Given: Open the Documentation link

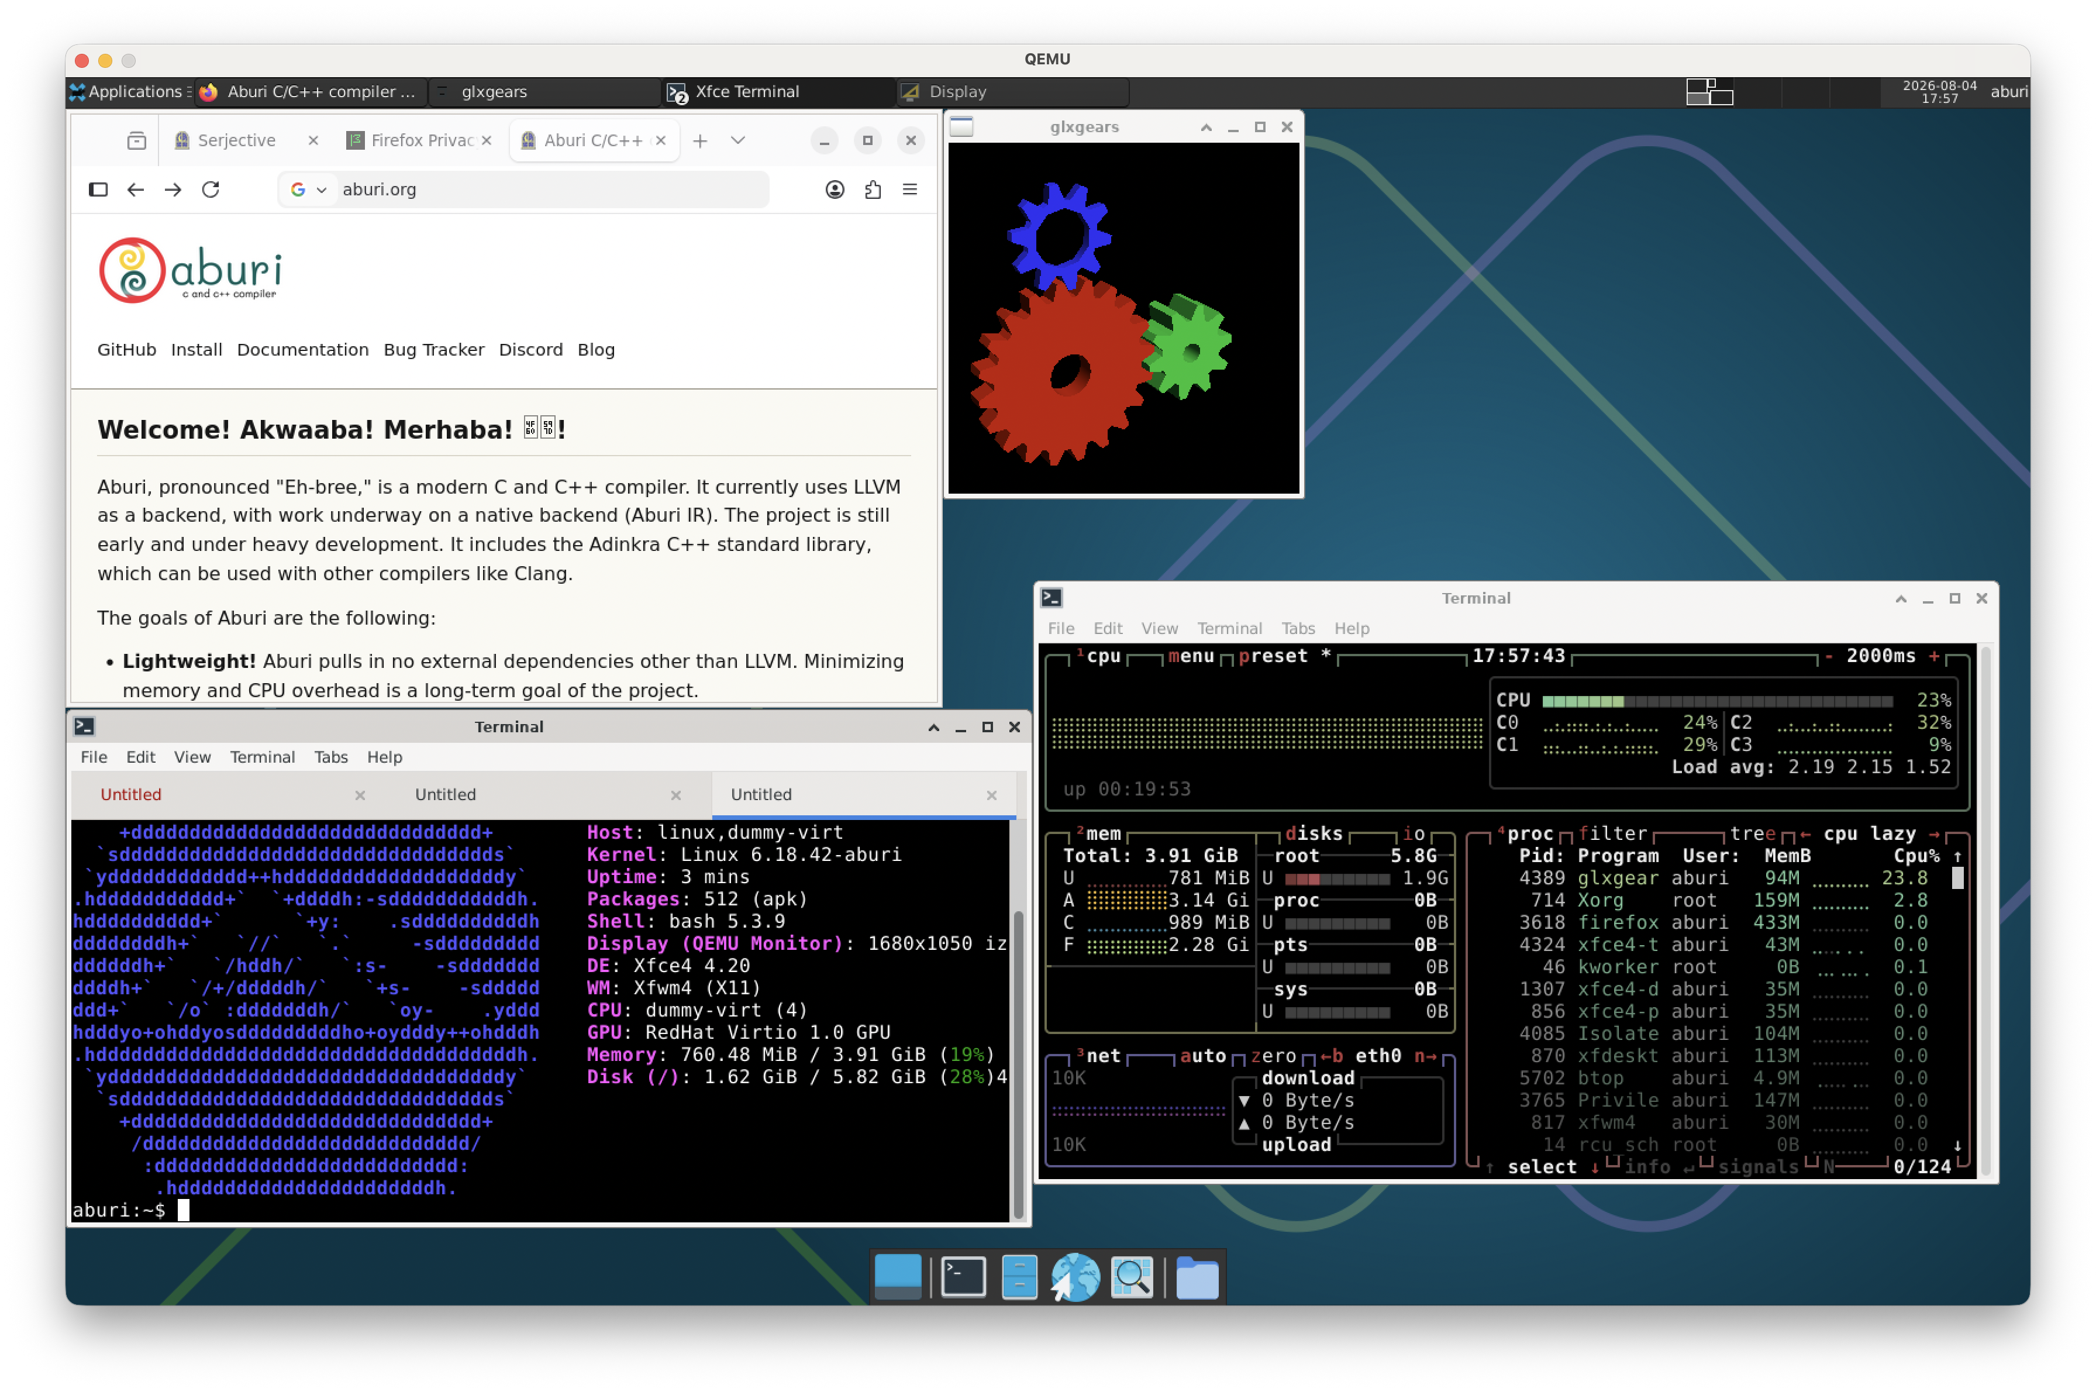Looking at the screenshot, I should (303, 350).
